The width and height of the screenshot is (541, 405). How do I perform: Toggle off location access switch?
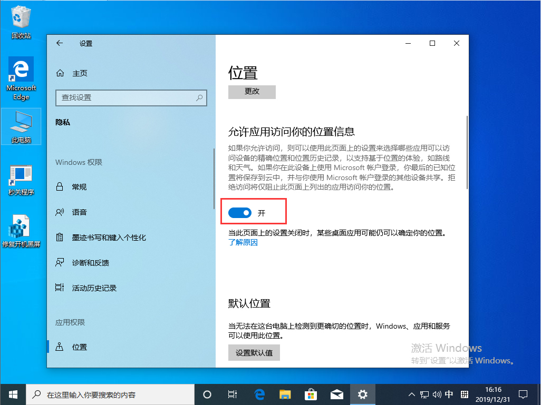pos(240,213)
